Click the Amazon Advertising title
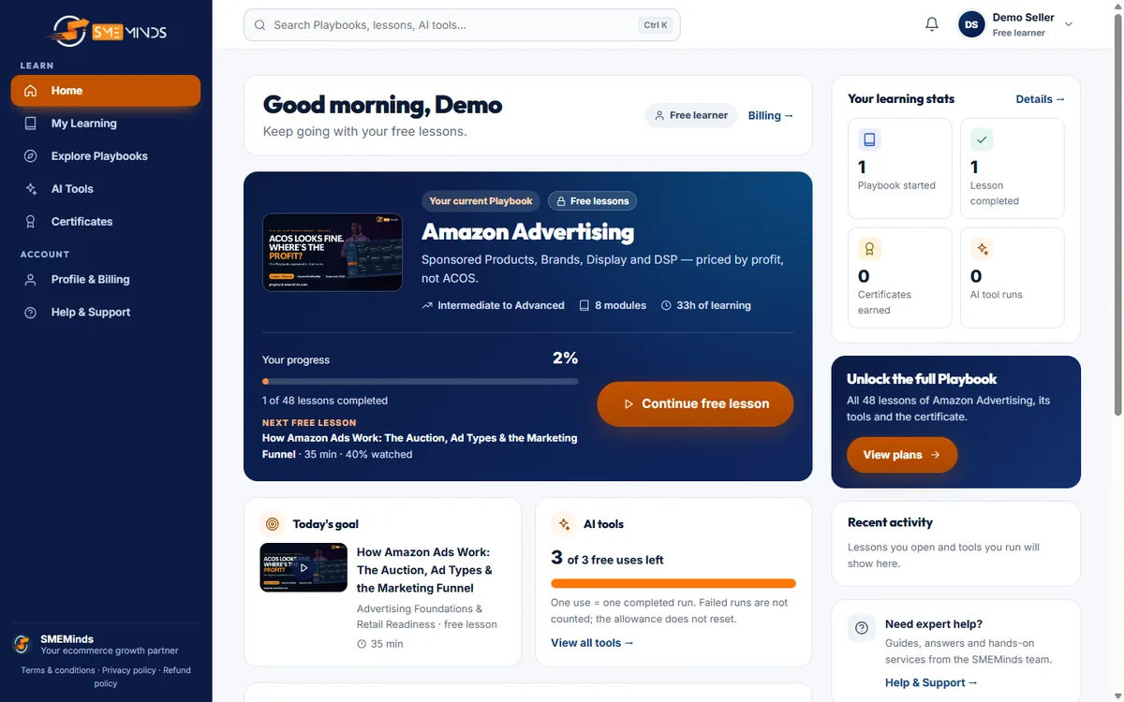This screenshot has width=1124, height=702. pos(528,231)
